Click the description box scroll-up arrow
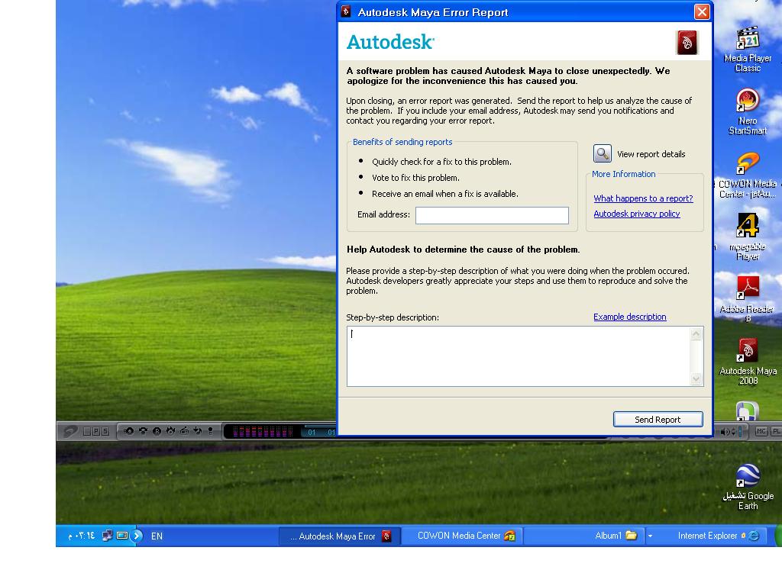This screenshot has height=586, width=782. tap(696, 334)
